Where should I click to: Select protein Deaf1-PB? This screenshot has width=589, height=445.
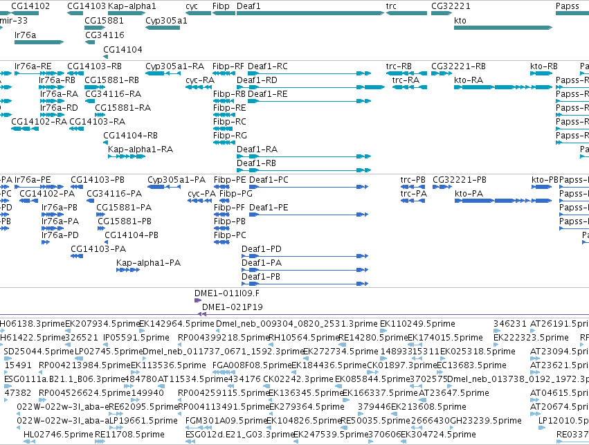[261, 276]
